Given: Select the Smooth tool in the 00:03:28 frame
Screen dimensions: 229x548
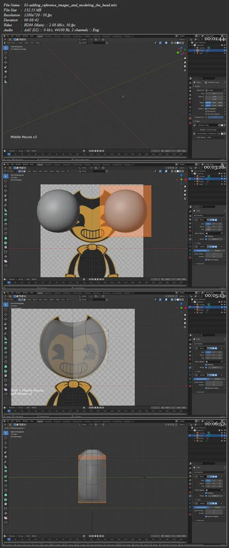Looking at the screenshot, I should point(6,247).
